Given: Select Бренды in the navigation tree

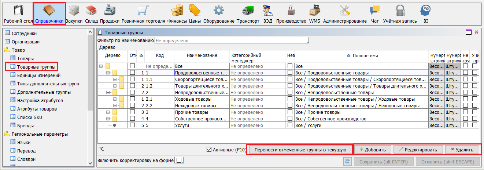Looking at the screenshot, I should (26, 125).
